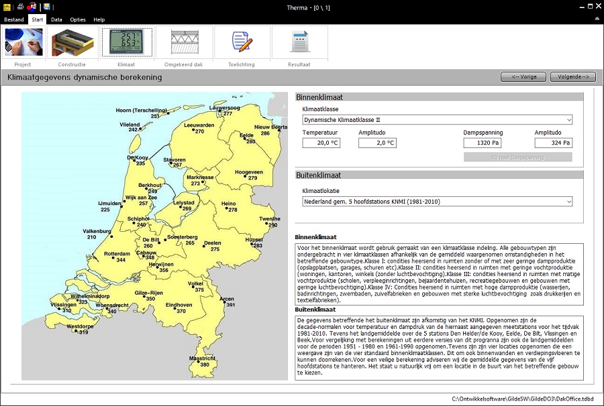
Task: Select Gilze-Rijen station on the map
Action: [x=149, y=295]
